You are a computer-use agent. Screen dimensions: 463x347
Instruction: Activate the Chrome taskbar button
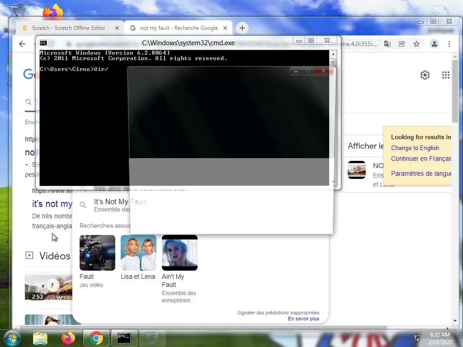[96, 338]
